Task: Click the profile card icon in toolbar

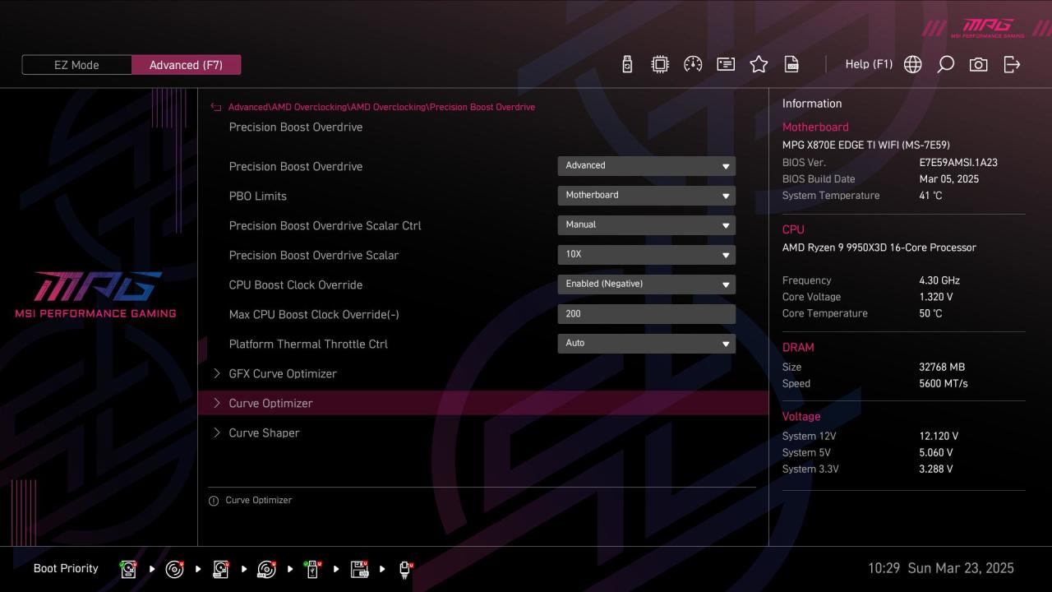Action: point(726,64)
